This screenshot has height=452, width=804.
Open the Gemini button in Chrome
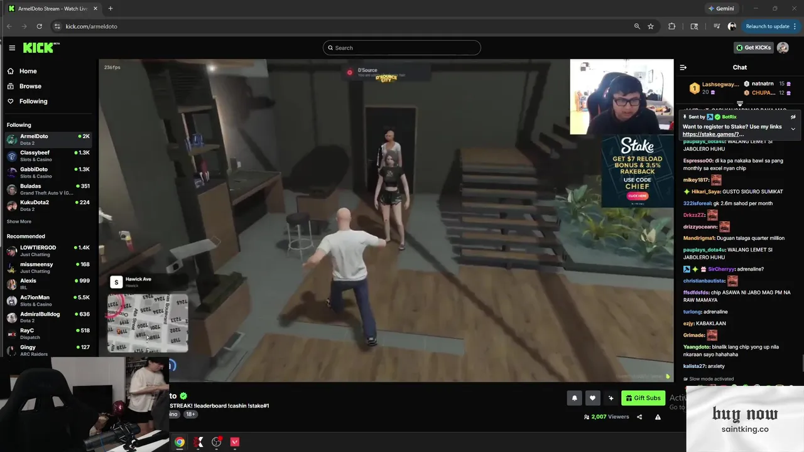[x=721, y=9]
